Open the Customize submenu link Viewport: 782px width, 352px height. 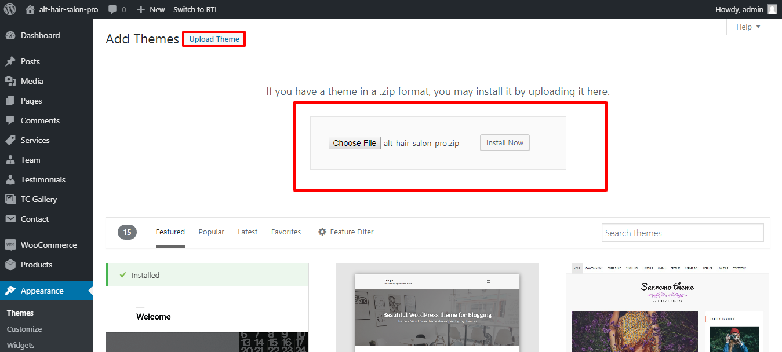point(24,329)
